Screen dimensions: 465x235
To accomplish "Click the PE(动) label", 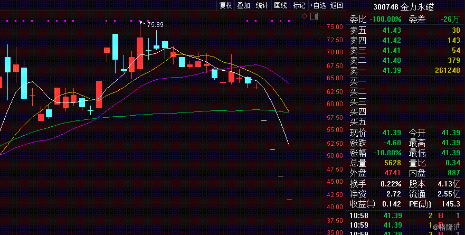I will tap(421, 204).
